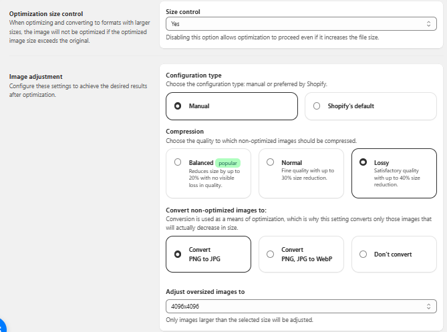Screen dimensions: 447x332
Task: Click the 'Optimization size control' section heading
Action: point(46,13)
